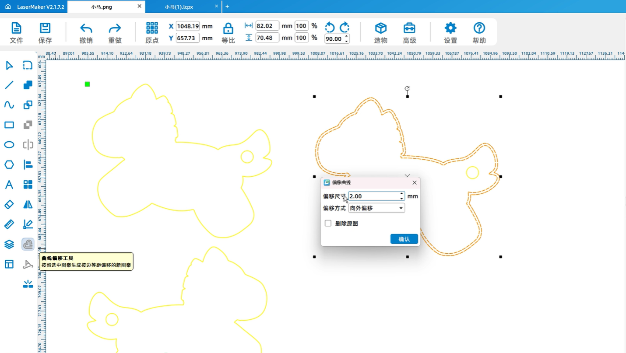Open the 设置 settings gear

tap(450, 28)
